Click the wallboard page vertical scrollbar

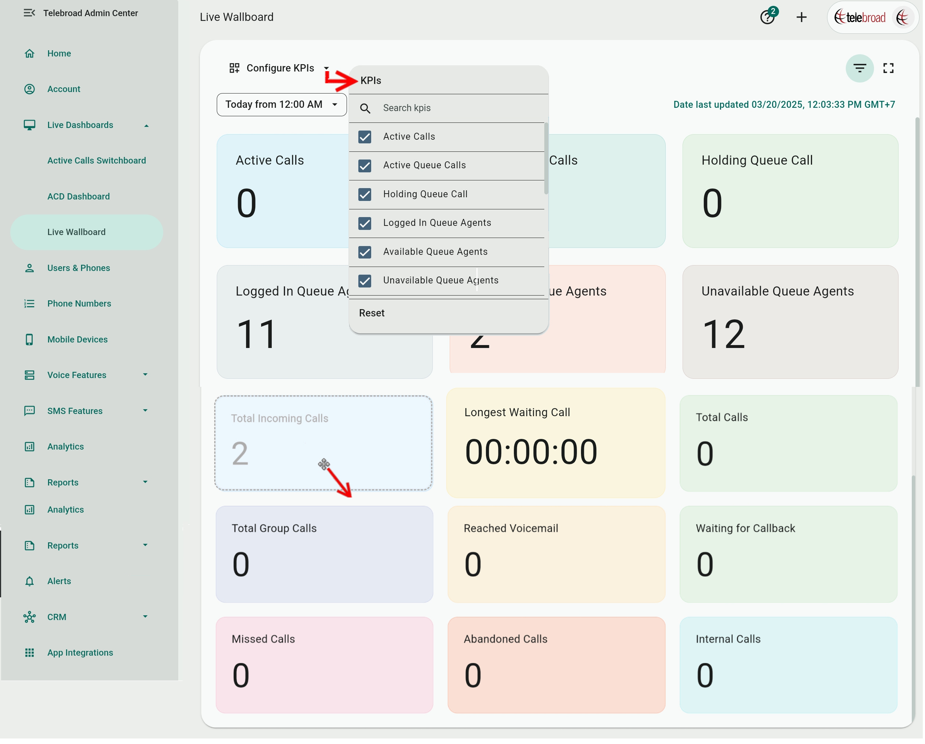(x=919, y=253)
